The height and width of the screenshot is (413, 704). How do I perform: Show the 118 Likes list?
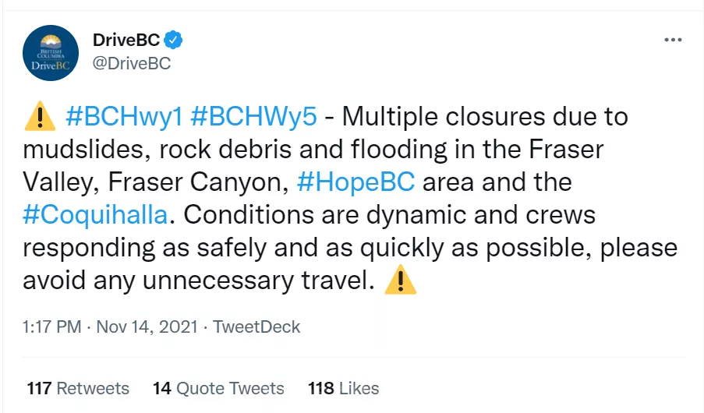[344, 387]
